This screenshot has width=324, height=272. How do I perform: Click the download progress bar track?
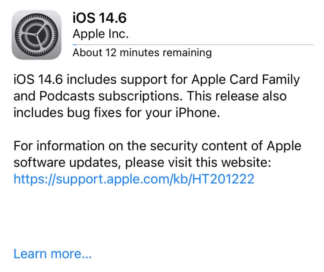tap(193, 44)
